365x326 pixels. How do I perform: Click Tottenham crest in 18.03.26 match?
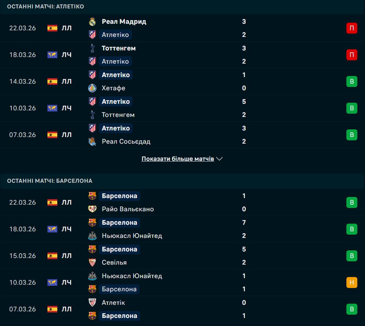tap(92, 48)
